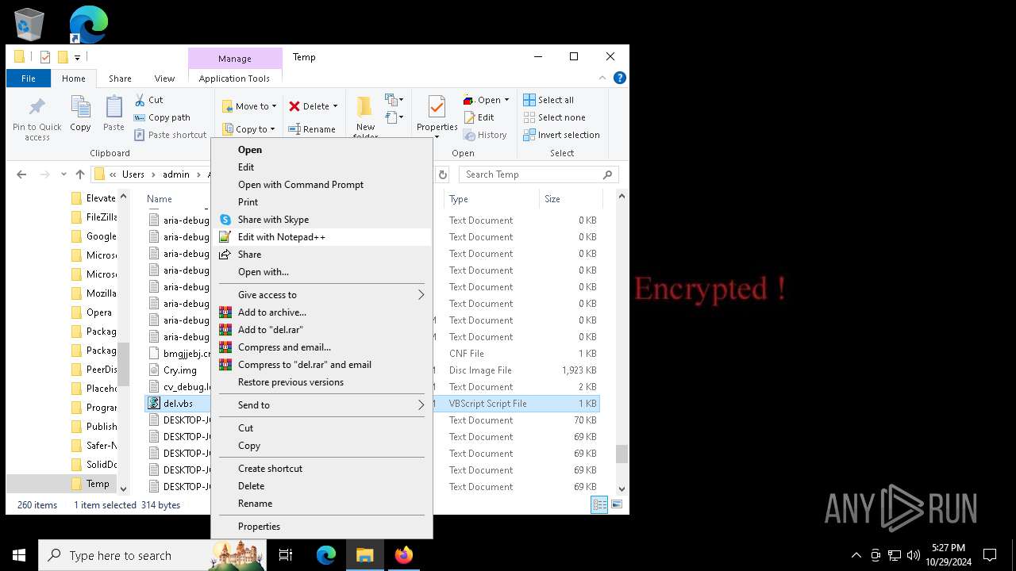Image resolution: width=1016 pixels, height=571 pixels.
Task: Select Open in the context menu
Action: pos(321,150)
